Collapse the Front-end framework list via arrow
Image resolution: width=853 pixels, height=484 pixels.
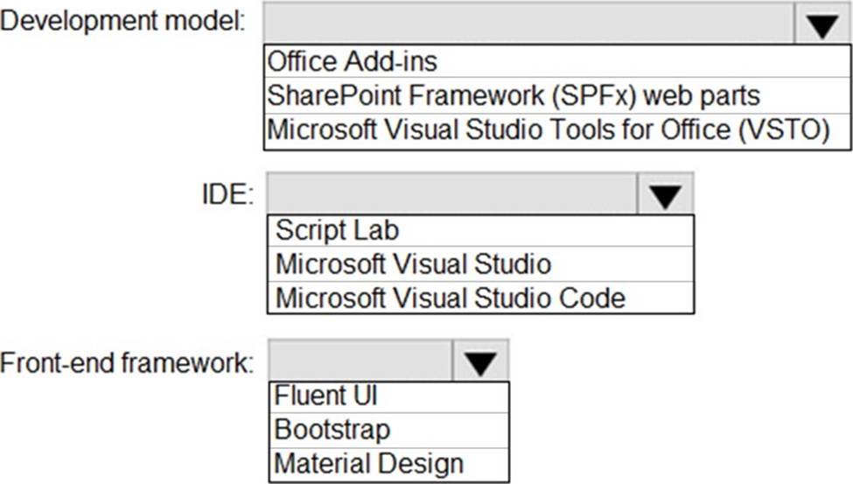coord(480,362)
